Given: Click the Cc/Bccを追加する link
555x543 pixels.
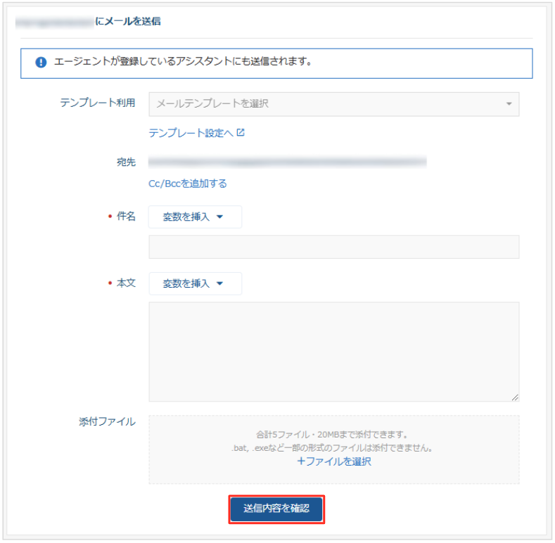Looking at the screenshot, I should coord(188,184).
